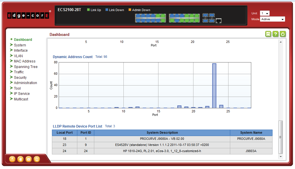The height and width of the screenshot is (169, 295).
Task: Select blue port 13 on switch panel
Action: point(172,16)
